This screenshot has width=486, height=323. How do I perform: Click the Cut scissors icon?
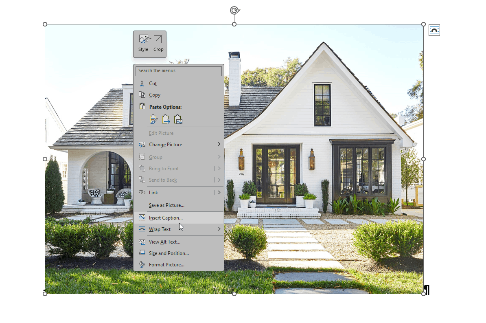(143, 83)
